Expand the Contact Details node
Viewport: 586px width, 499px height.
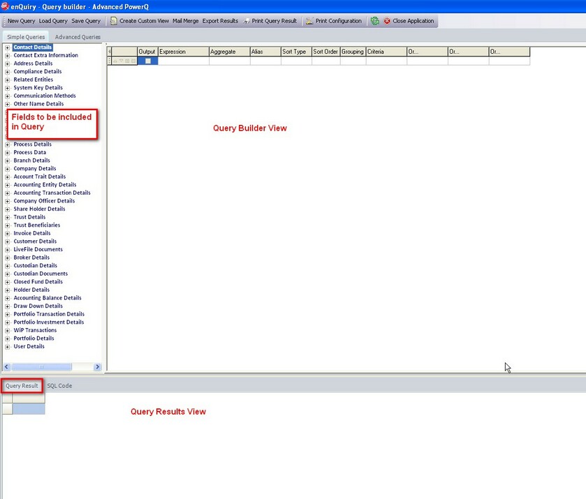pyautogui.click(x=7, y=47)
